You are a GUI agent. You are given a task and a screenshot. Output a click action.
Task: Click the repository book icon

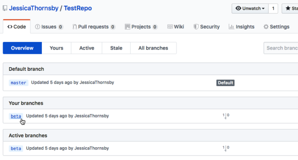pyautogui.click(x=5, y=8)
